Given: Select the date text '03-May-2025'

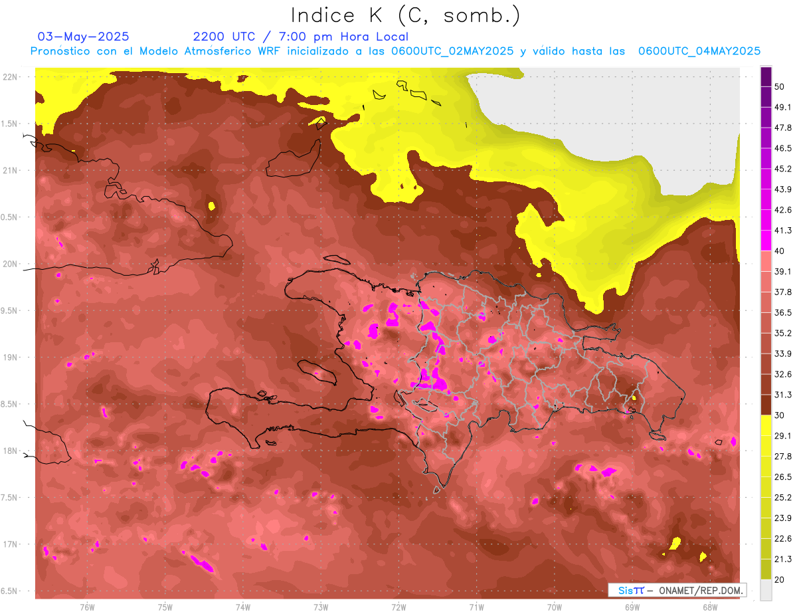Looking at the screenshot, I should [x=83, y=37].
